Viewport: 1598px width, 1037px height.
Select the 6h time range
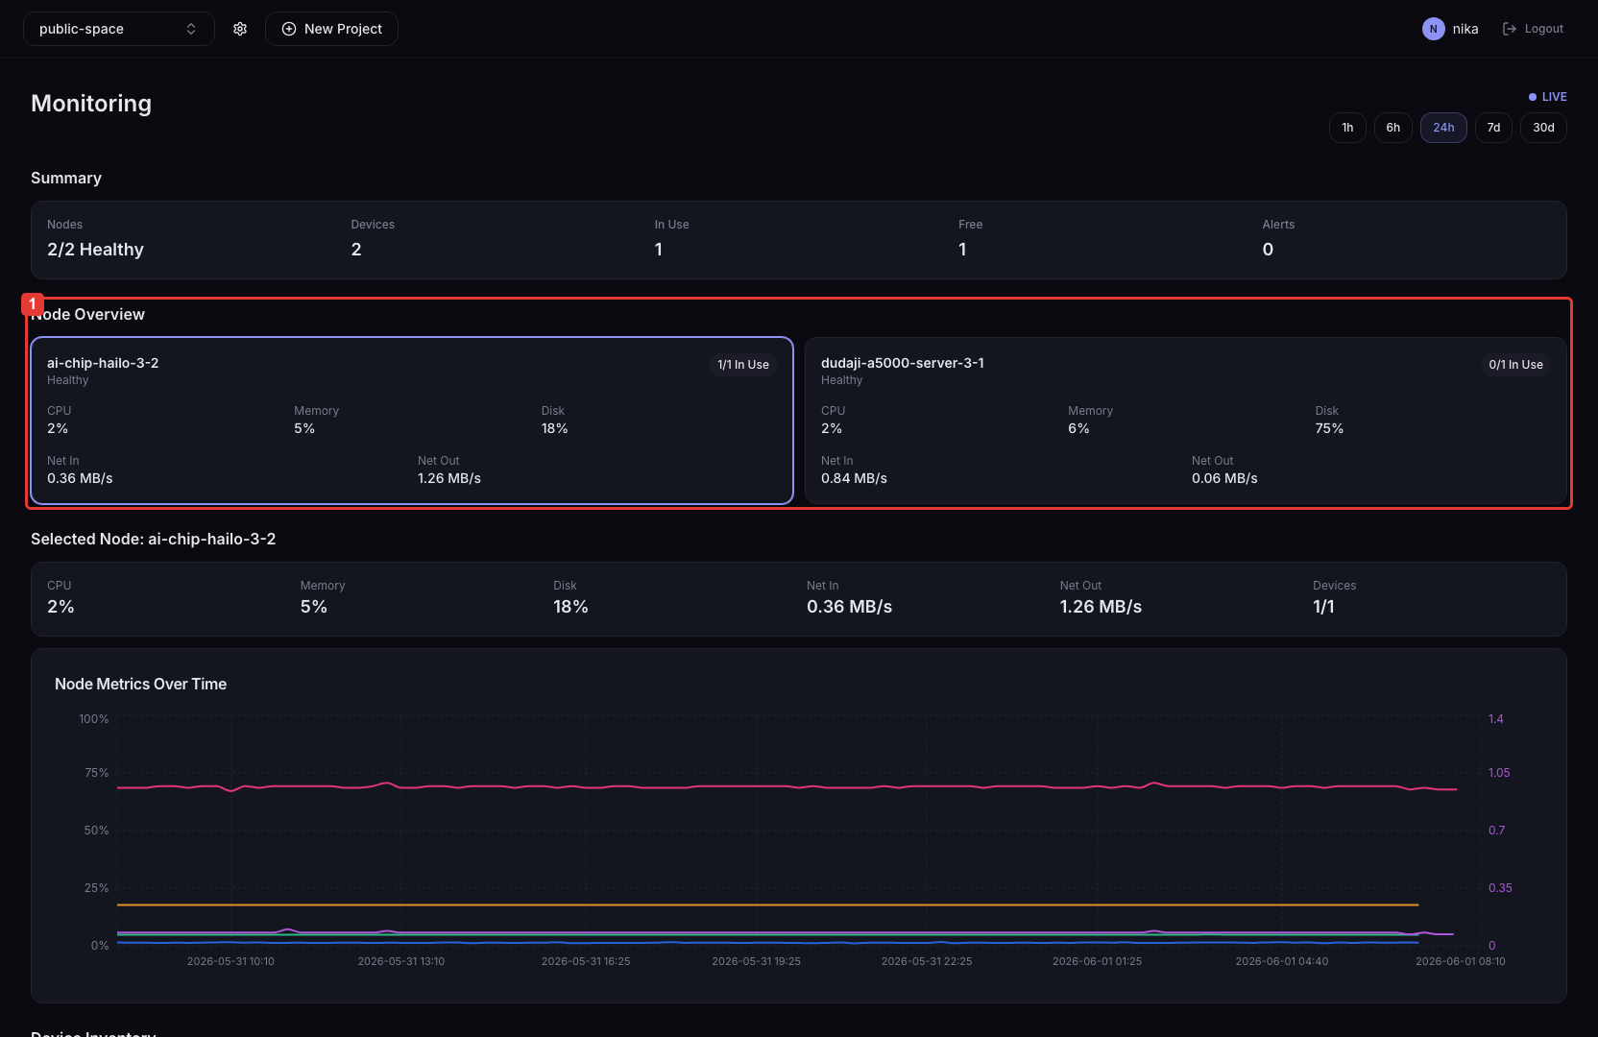[1392, 128]
